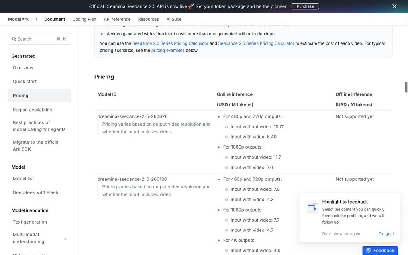Screen dimensions: 408x255
Task: Click the page vertical scrollbar thumb
Action: pyautogui.click(x=406, y=87)
